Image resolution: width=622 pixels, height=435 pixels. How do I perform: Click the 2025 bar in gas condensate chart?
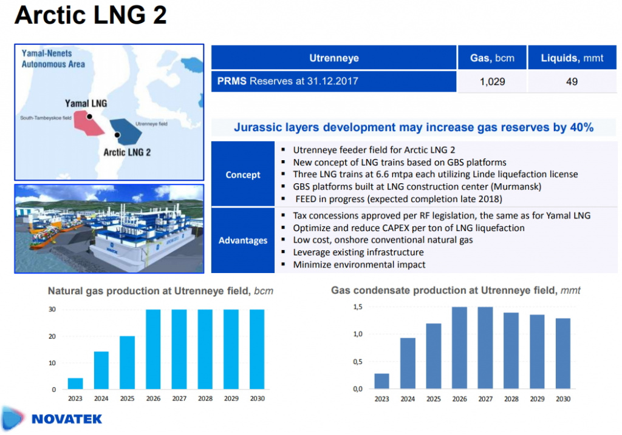coord(434,356)
